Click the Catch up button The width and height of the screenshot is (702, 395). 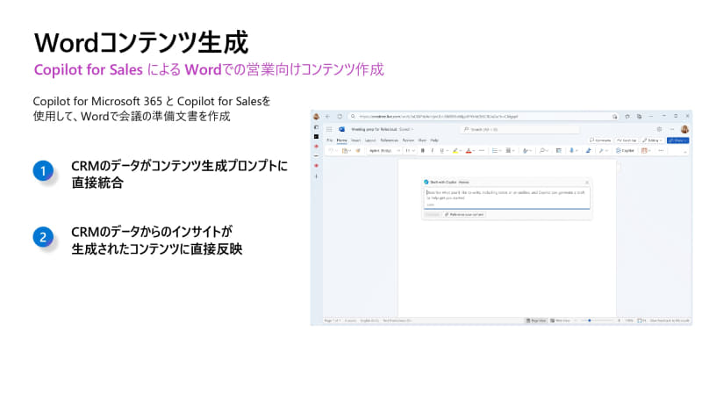coord(627,140)
